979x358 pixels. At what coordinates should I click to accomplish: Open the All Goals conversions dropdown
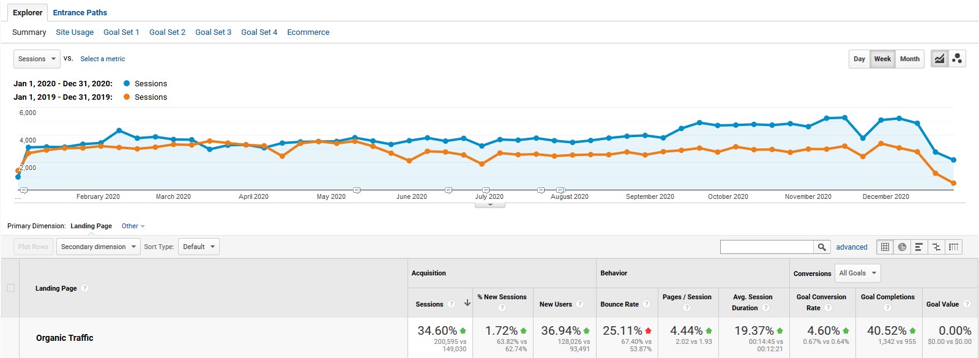point(857,273)
